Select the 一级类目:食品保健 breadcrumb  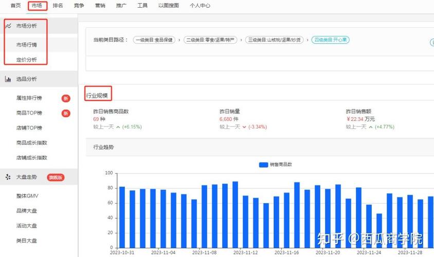coord(154,40)
